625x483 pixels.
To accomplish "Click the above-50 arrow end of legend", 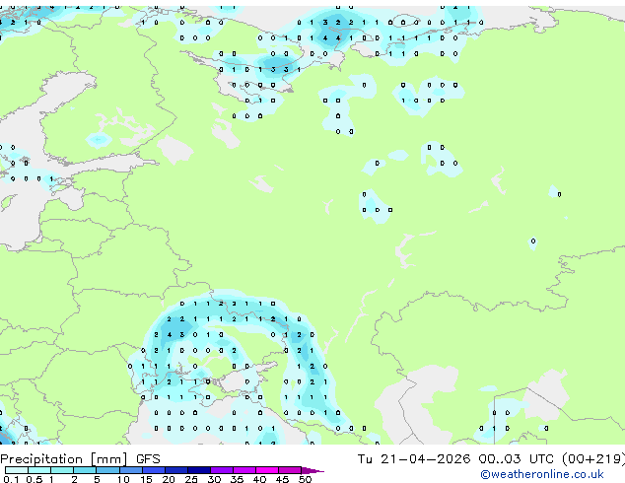I will coord(312,470).
